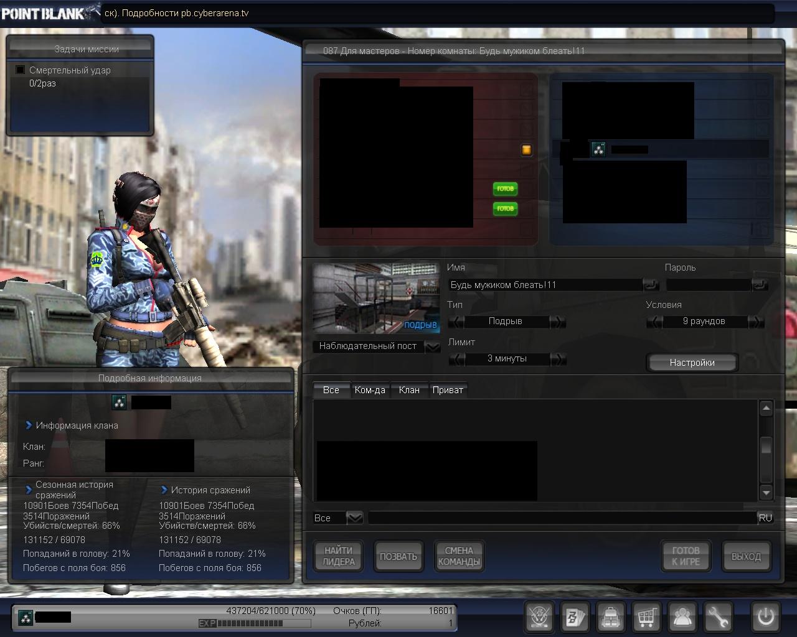The width and height of the screenshot is (797, 637).
Task: Open the clan emblem menu icon
Action: click(539, 617)
